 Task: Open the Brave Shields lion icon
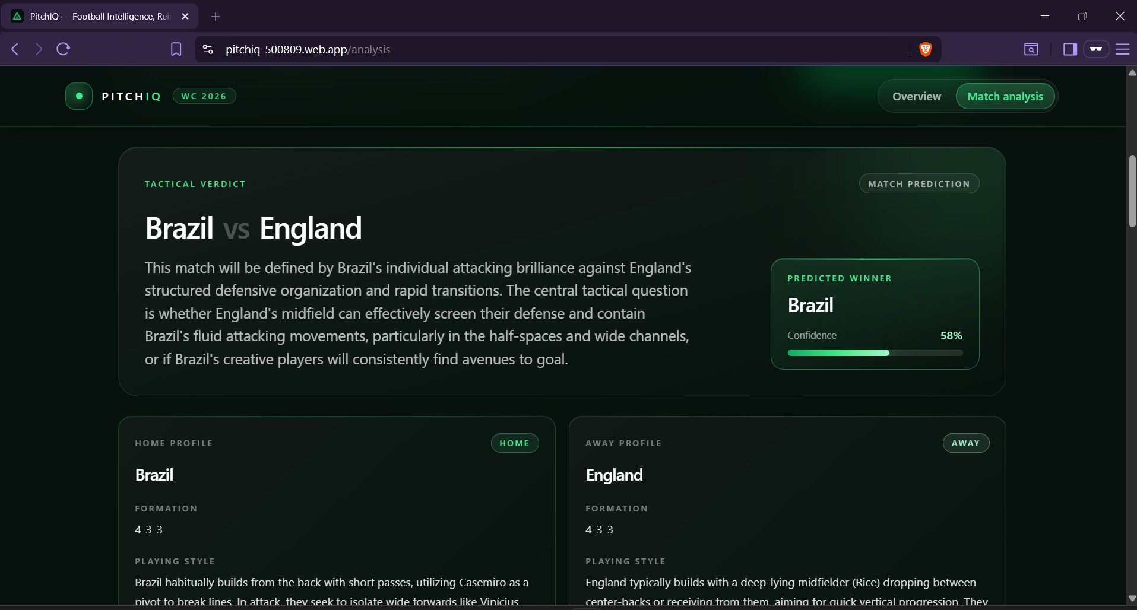(x=925, y=49)
